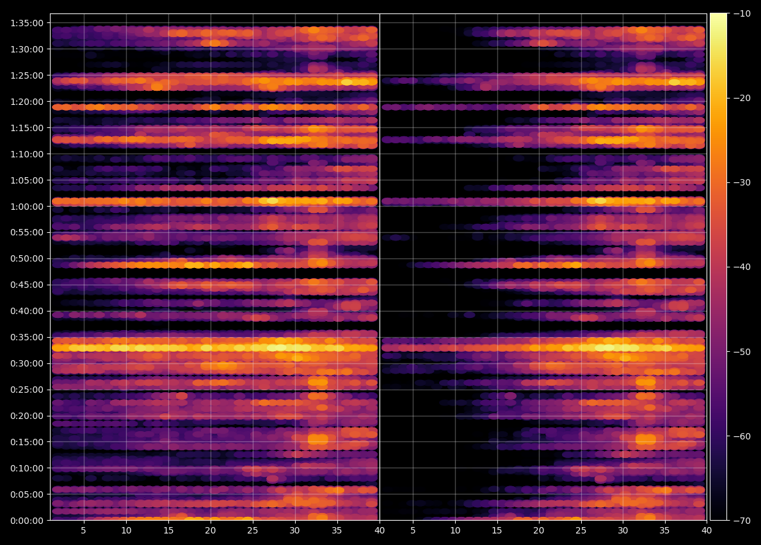The image size is (761, 545).
Task: Click the 1:35:00 time axis label
Action: (x=27, y=23)
